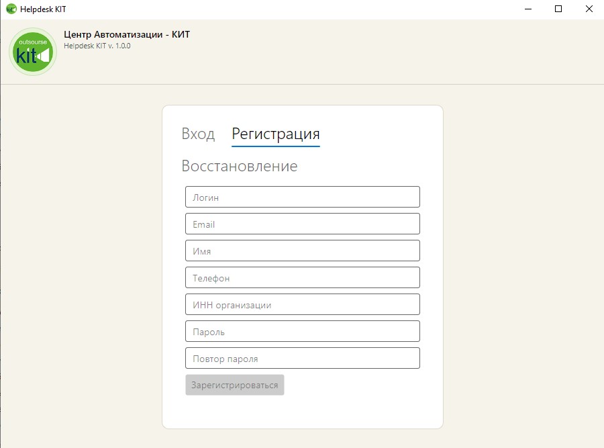The image size is (604, 448).
Task: Click the Телефон input box
Action: (302, 277)
